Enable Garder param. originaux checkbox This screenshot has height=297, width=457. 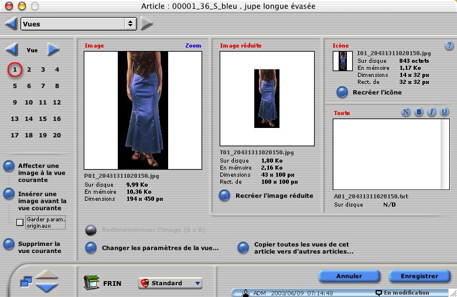coord(20,222)
